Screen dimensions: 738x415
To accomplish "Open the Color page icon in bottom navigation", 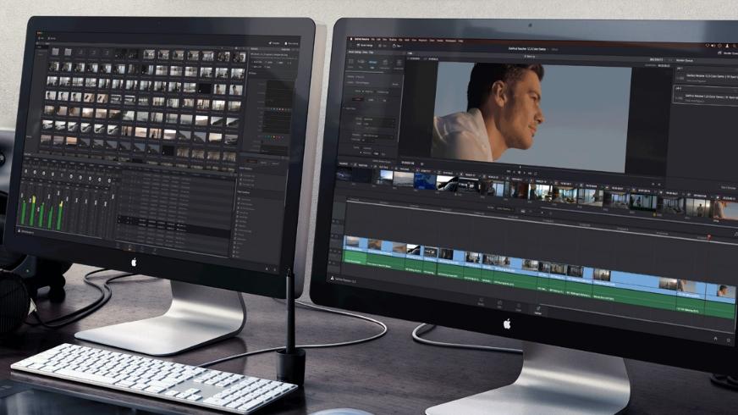I will coord(518,307).
